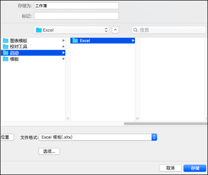Expand the Excel folder arrow in second column

pyautogui.click(x=133, y=41)
